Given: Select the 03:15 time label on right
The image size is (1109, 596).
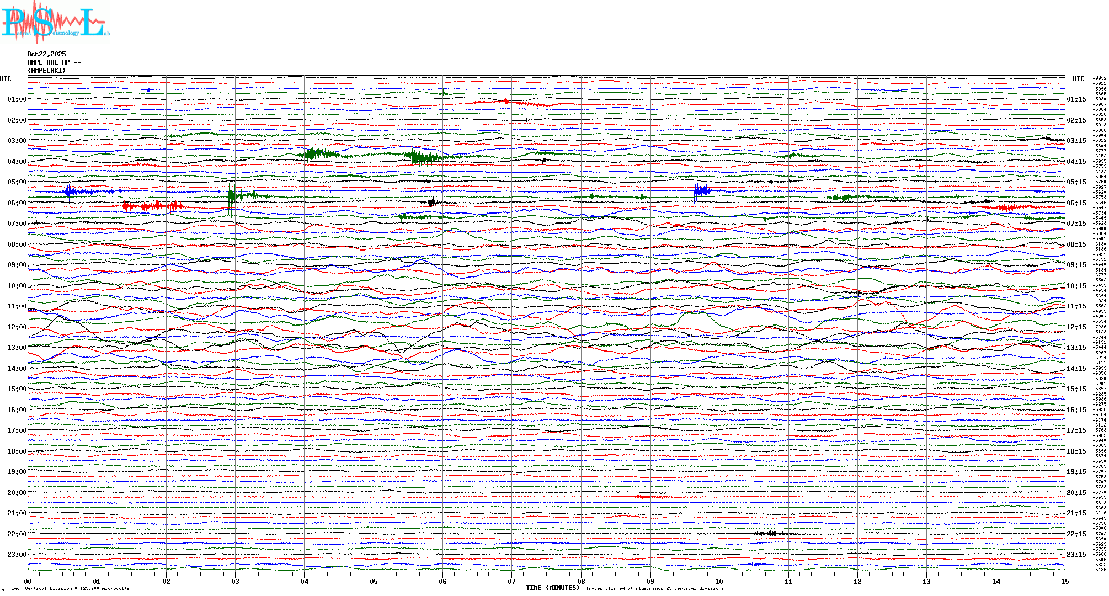Looking at the screenshot, I should point(1076,141).
